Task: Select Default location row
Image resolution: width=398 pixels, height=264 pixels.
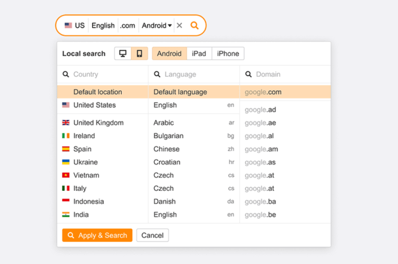Action: pos(102,92)
